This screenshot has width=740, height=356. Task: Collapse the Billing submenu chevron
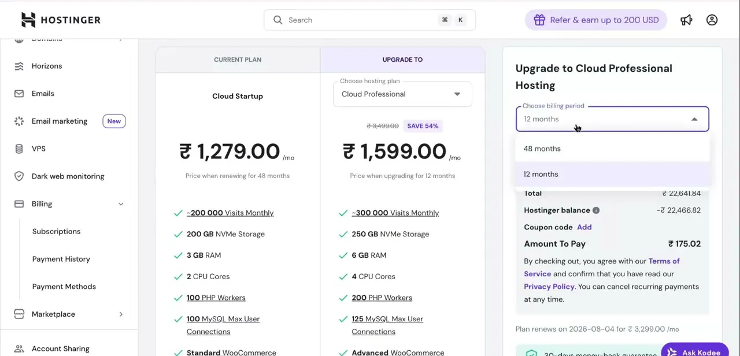coord(121,204)
